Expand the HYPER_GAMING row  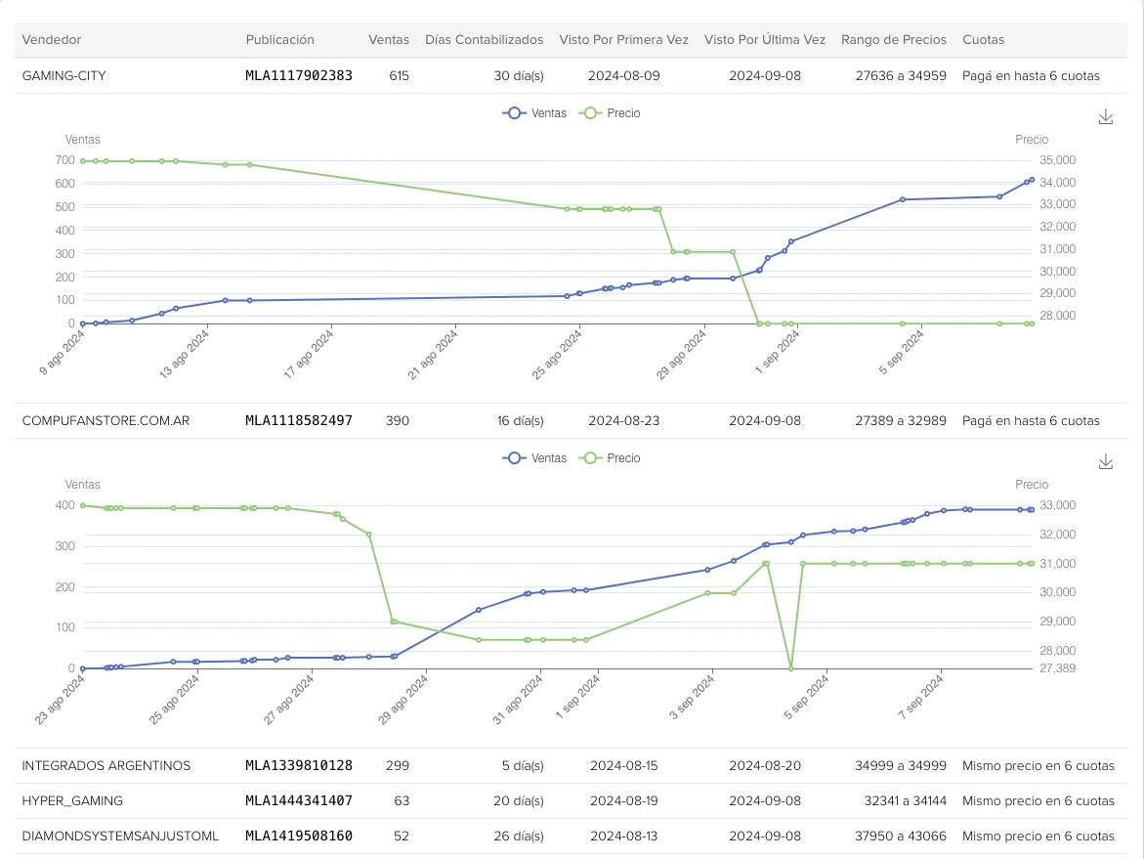pos(571,800)
